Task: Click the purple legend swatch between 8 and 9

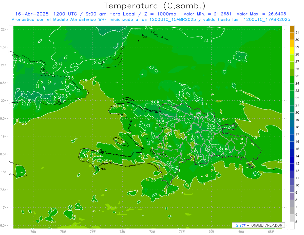Action: [292, 196]
